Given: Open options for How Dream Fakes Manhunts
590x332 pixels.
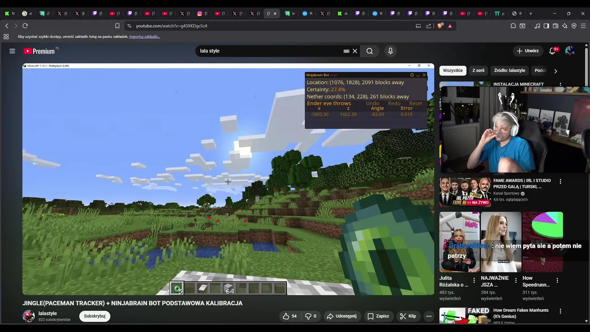Looking at the screenshot, I should pyautogui.click(x=560, y=311).
